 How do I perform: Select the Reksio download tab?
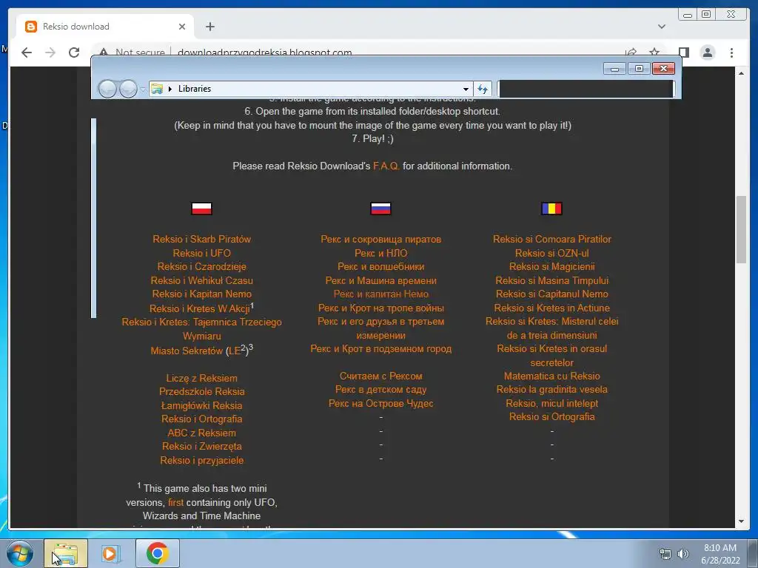(x=105, y=27)
